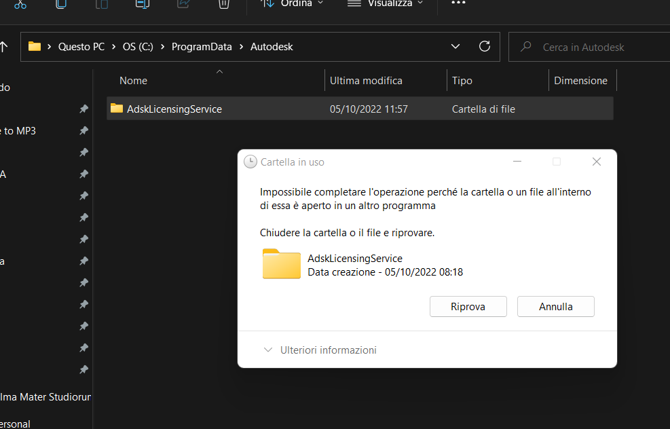Click the Copy icon in toolbar
Viewport: 670px width, 429px height.
tap(61, 4)
